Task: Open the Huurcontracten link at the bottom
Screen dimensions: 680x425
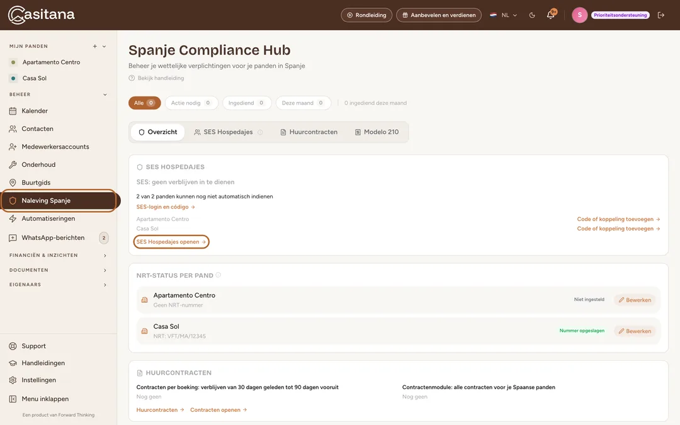Action: click(x=160, y=410)
